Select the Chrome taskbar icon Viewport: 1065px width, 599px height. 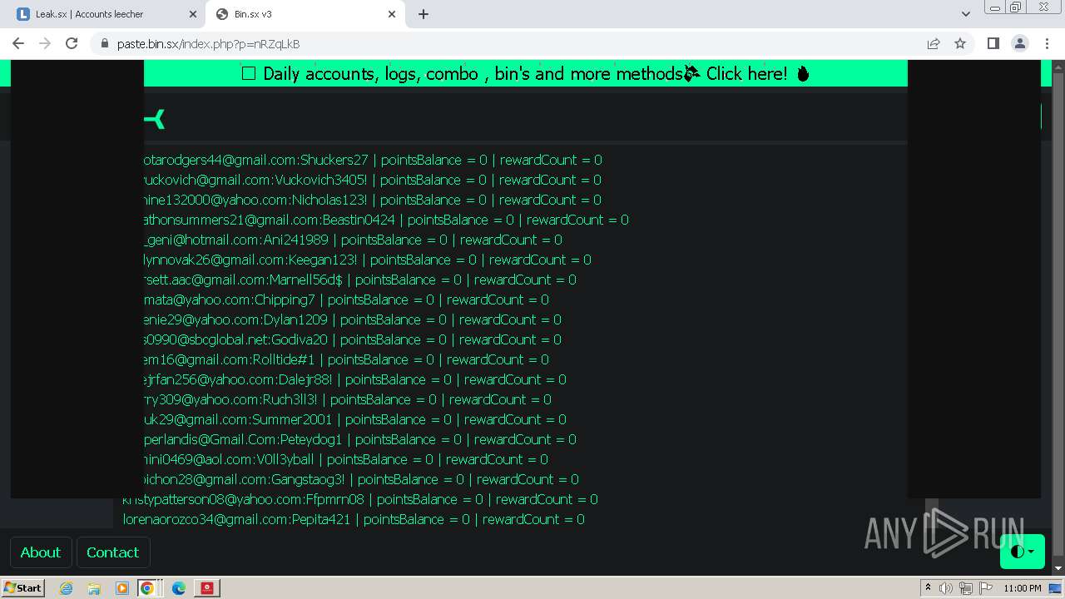coord(146,588)
